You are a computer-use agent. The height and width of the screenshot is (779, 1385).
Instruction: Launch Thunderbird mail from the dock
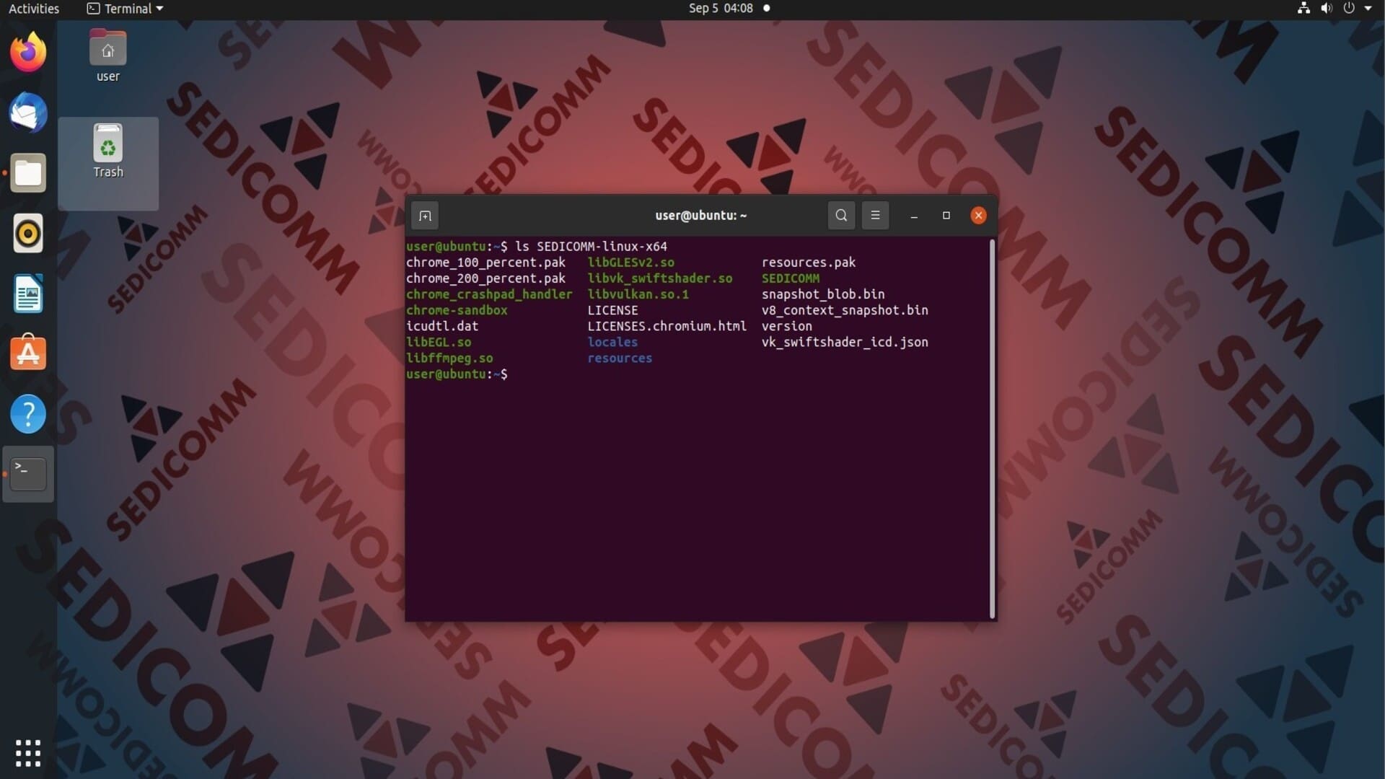click(28, 113)
